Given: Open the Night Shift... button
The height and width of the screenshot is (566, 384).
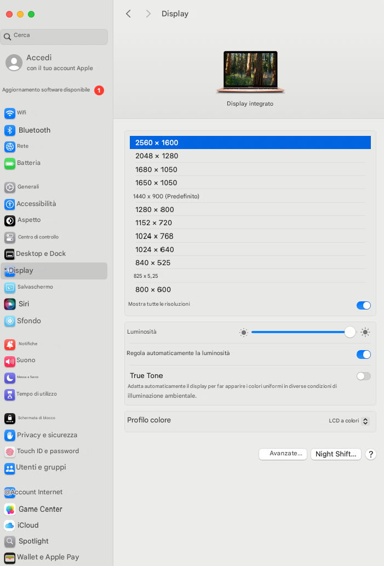Looking at the screenshot, I should click(x=336, y=454).
